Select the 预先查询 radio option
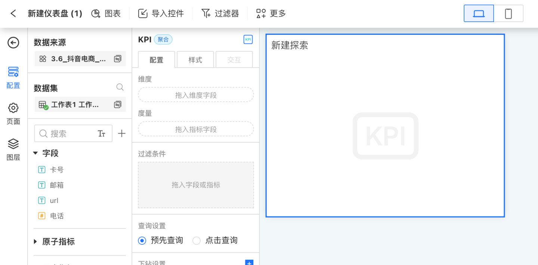 [x=142, y=240]
